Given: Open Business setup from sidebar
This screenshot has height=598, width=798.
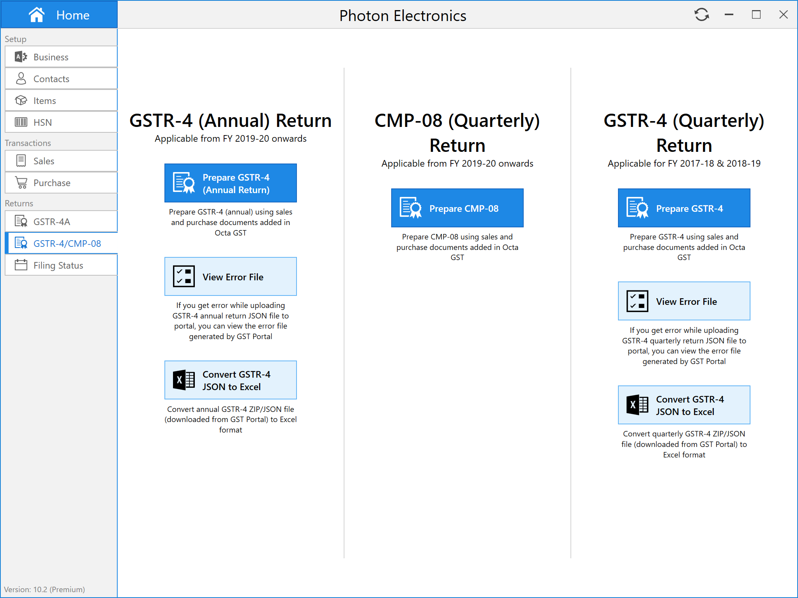Looking at the screenshot, I should (61, 57).
